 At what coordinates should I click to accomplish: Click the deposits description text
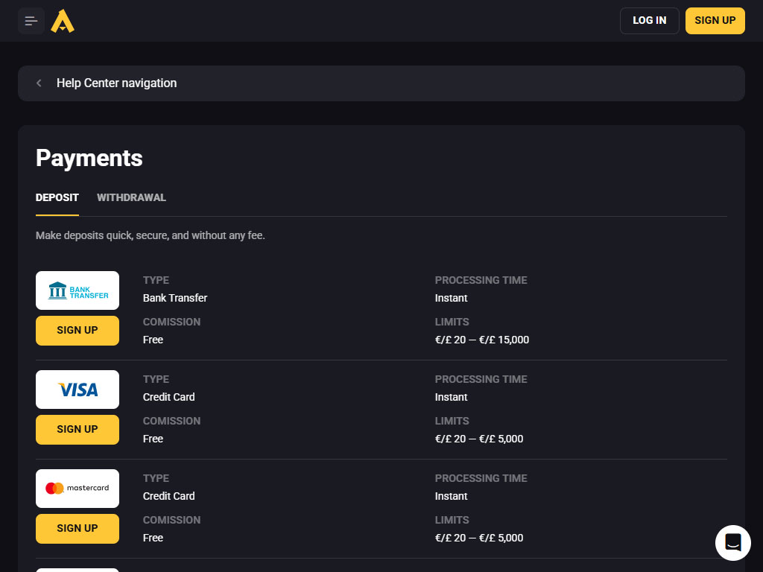(151, 235)
